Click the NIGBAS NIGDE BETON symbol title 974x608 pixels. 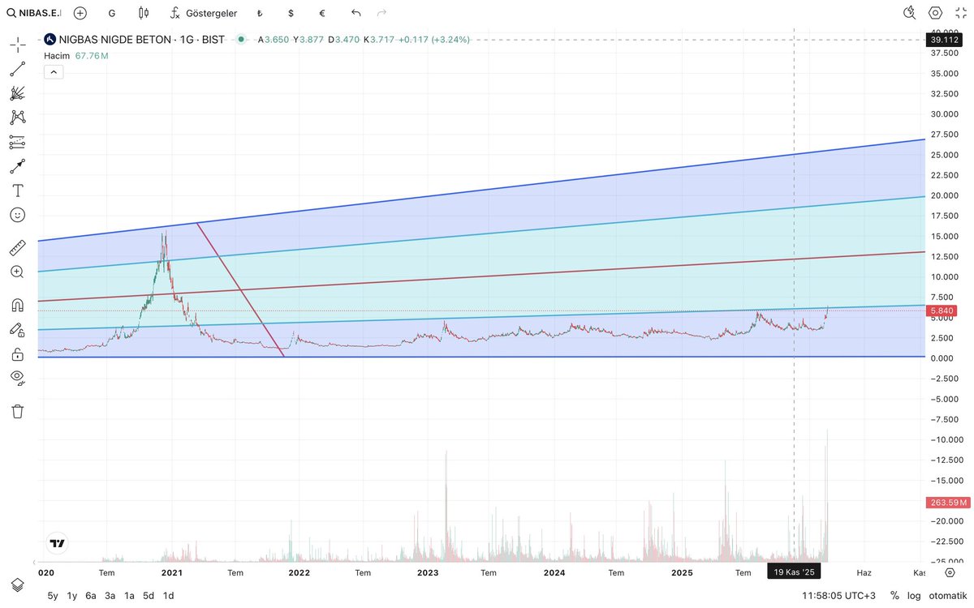click(x=140, y=39)
